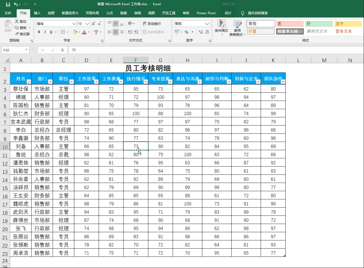Toggle center horizontal alignment
The height and width of the screenshot is (268, 364).
[116, 32]
